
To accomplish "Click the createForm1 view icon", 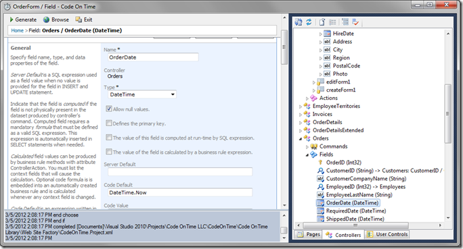I will click(320, 90).
